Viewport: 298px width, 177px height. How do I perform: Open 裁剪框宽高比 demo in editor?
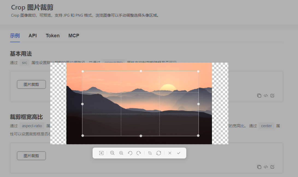(272, 167)
